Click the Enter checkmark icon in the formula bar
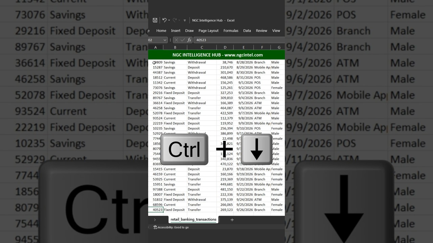The image size is (433, 243). (183, 40)
